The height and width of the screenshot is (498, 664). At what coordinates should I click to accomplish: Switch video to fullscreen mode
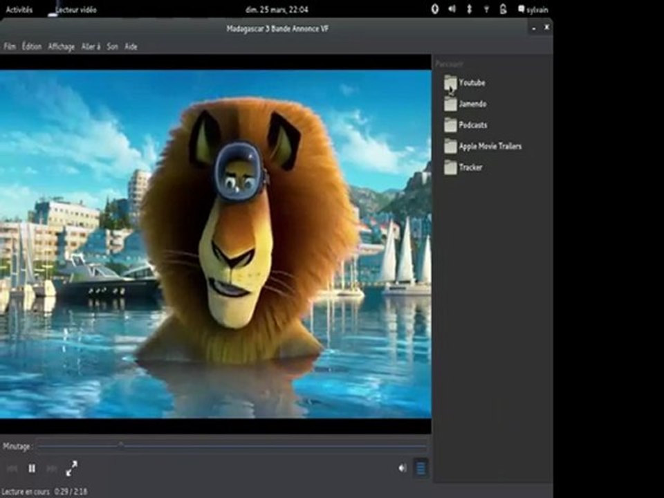pos(71,468)
